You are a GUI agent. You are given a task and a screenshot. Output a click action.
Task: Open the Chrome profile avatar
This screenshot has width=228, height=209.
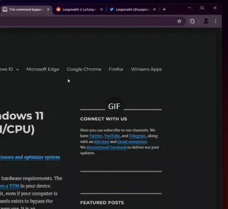pos(206,21)
